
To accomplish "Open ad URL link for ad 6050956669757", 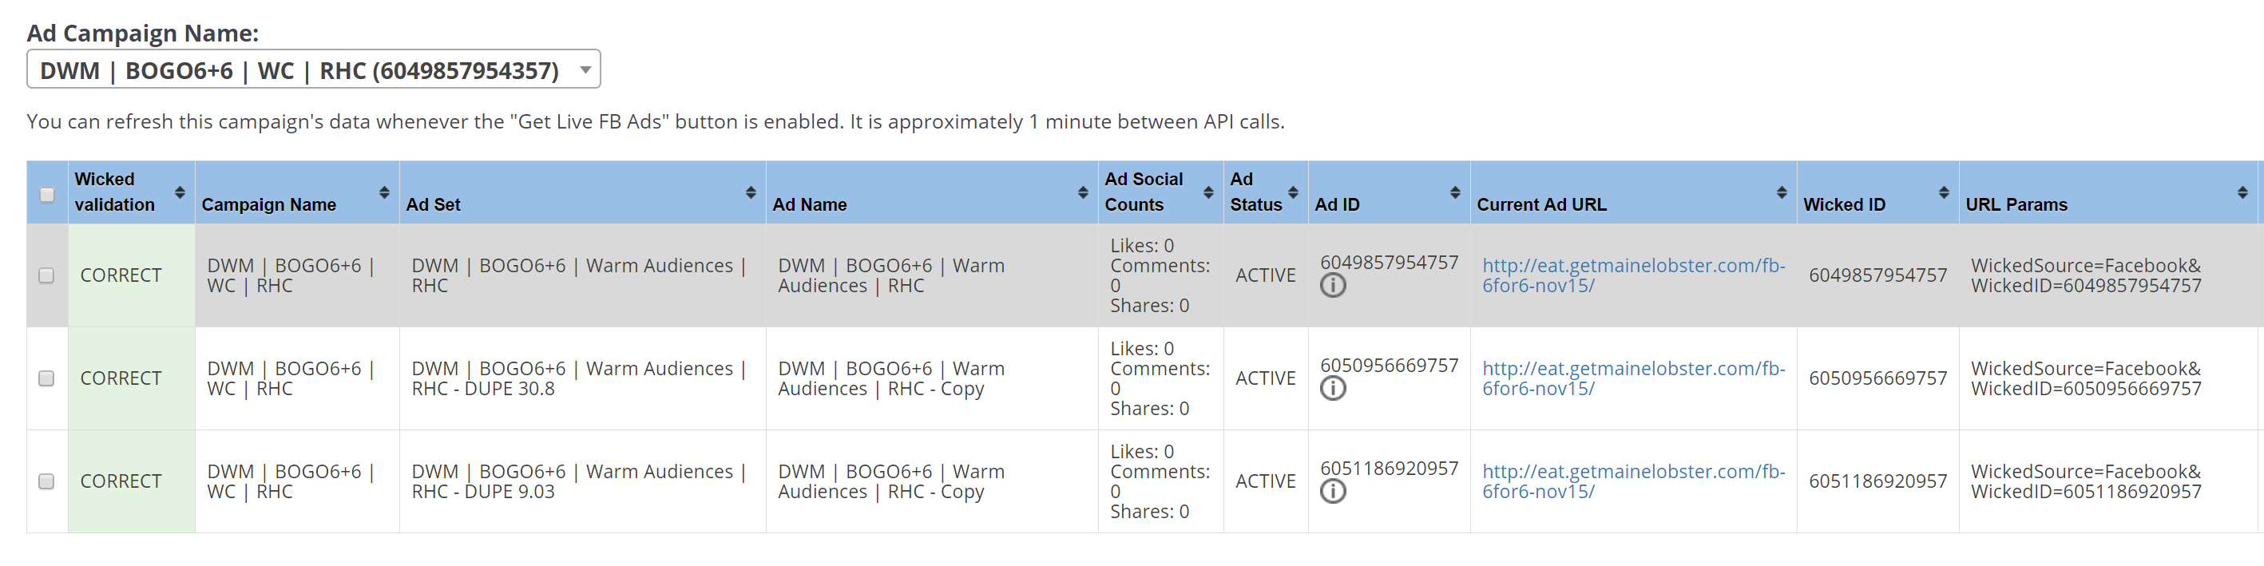I will coord(1634,378).
